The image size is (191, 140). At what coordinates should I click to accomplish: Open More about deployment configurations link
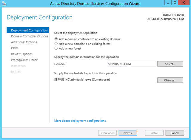(80, 121)
